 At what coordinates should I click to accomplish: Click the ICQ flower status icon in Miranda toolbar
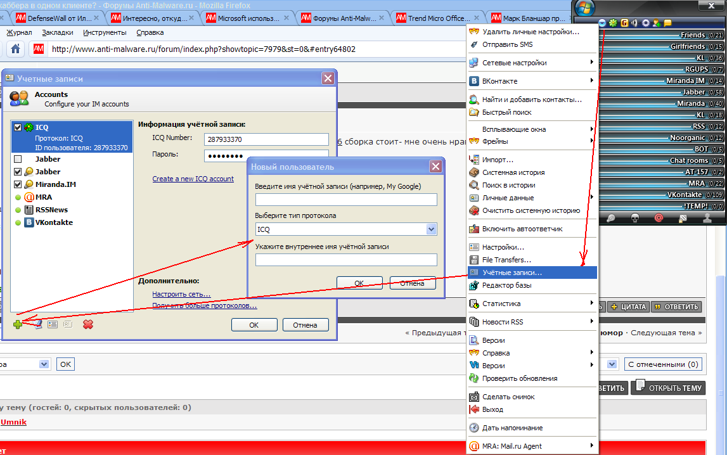click(x=613, y=23)
